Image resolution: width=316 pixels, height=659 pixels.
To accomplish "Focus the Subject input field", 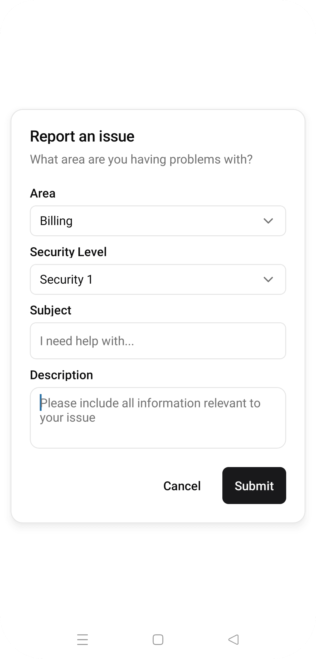I will (158, 341).
